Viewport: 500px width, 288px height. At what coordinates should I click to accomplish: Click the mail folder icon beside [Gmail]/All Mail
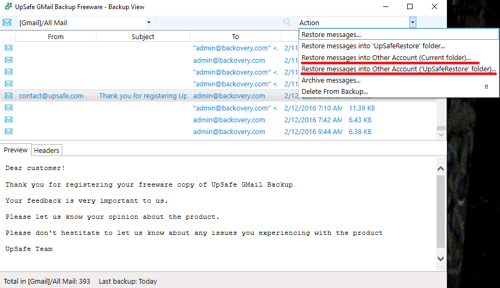pyautogui.click(x=7, y=23)
